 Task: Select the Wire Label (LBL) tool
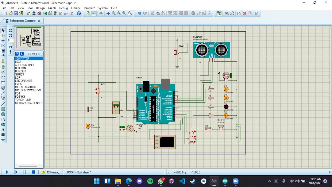[3, 46]
